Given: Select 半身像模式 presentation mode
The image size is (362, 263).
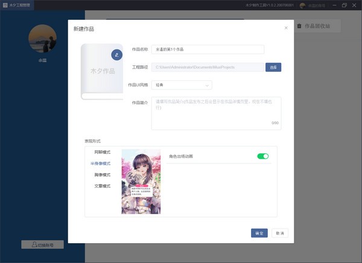Looking at the screenshot, I should tap(100, 163).
